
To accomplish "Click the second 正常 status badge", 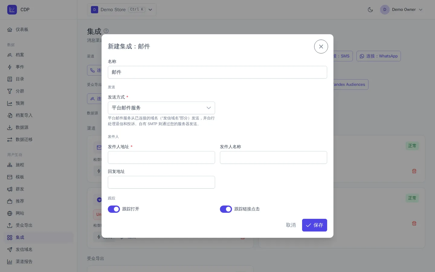I will tap(412, 198).
